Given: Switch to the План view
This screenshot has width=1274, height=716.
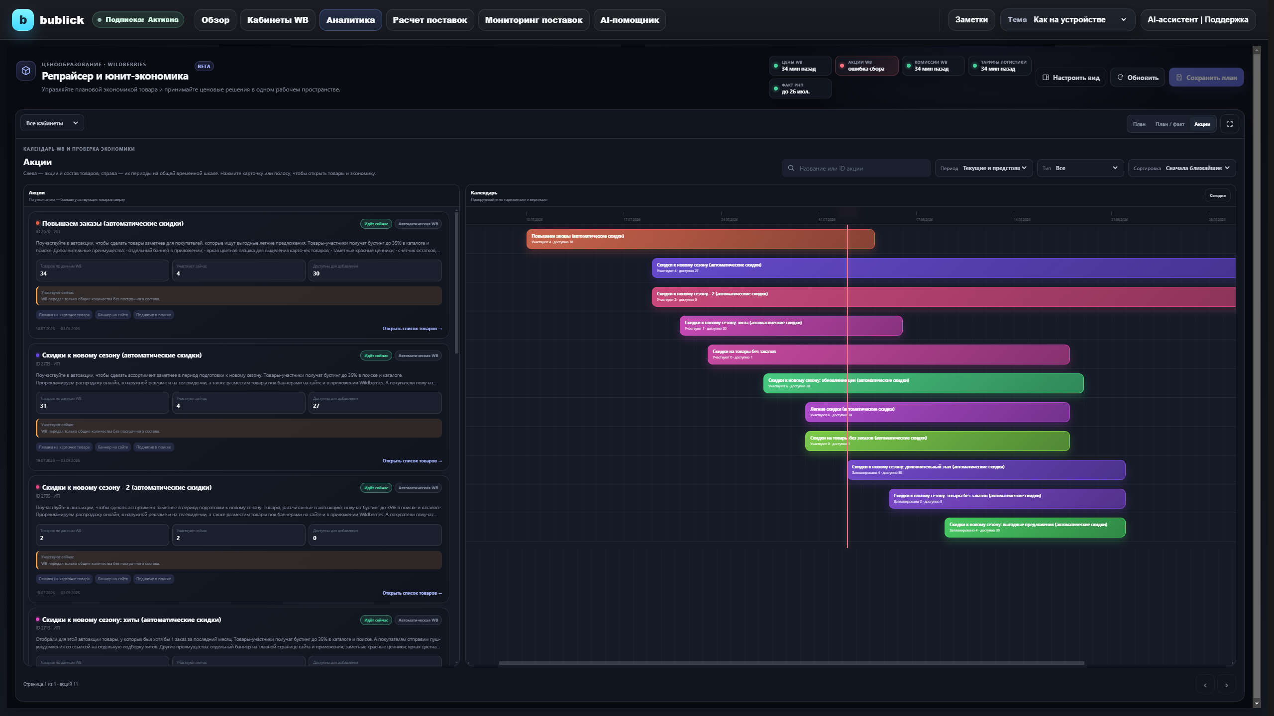Looking at the screenshot, I should point(1139,124).
